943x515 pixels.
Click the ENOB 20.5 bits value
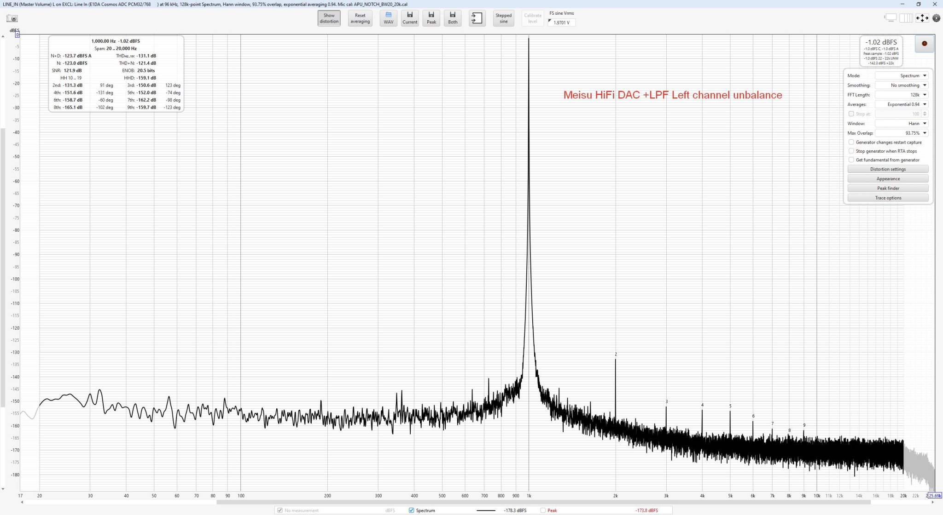click(x=146, y=70)
